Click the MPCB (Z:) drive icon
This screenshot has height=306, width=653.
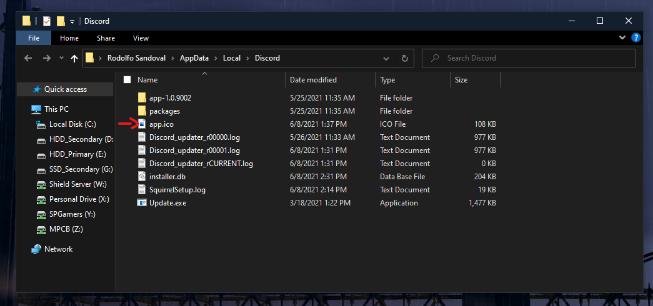click(41, 229)
